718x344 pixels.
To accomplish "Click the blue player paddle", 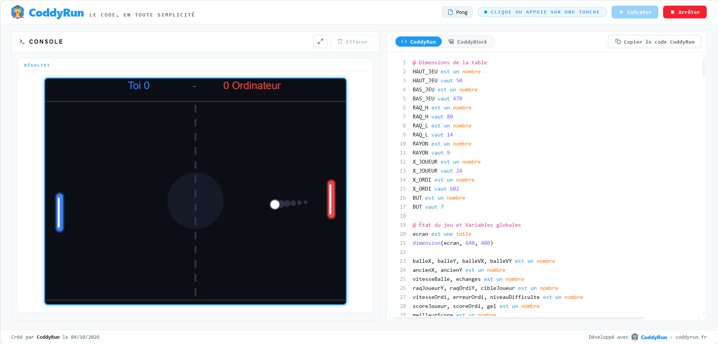I will click(60, 212).
